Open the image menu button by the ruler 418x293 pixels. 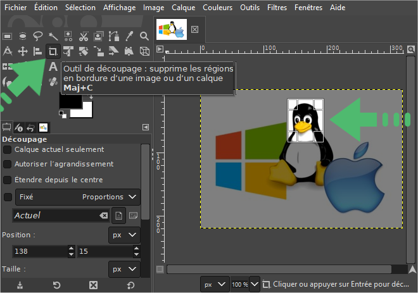(x=160, y=49)
